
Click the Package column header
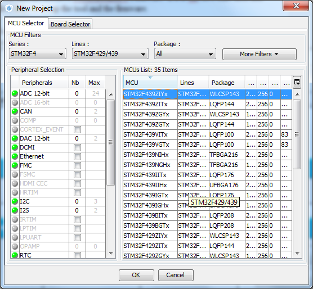[227, 82]
